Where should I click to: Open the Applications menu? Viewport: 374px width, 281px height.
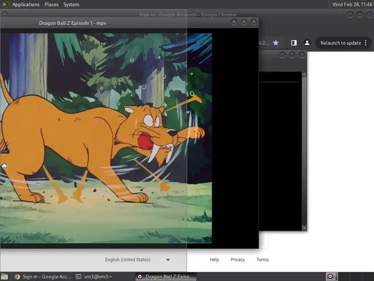pyautogui.click(x=26, y=4)
